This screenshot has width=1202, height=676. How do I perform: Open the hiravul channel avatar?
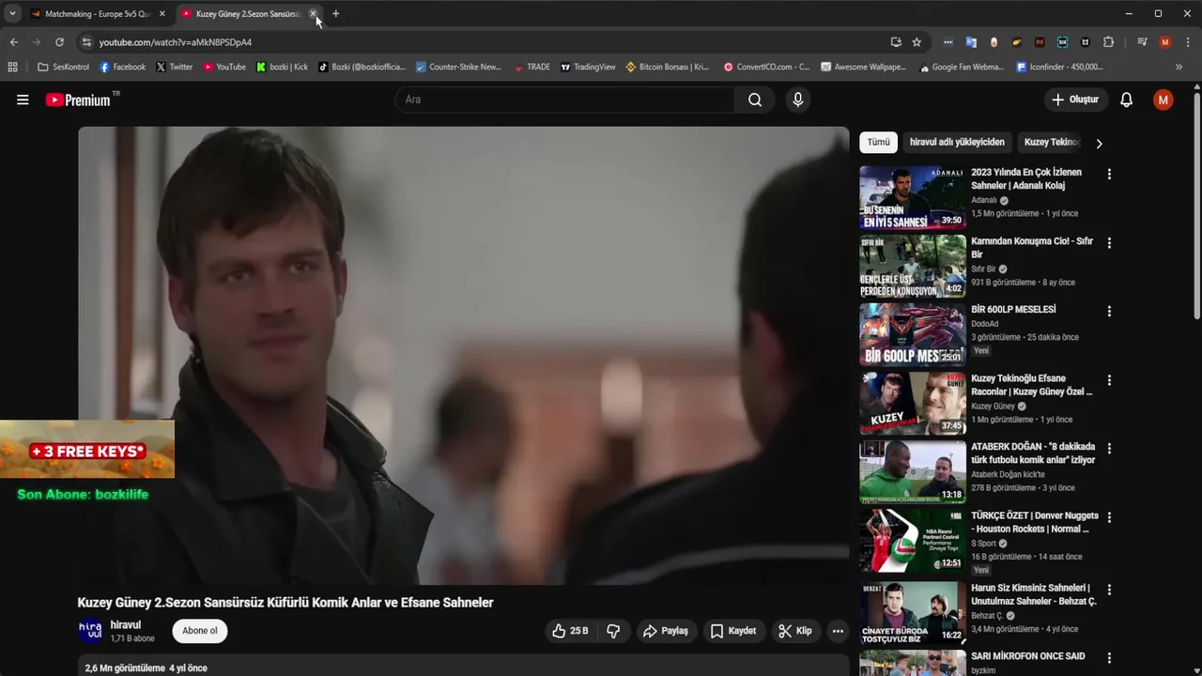(x=90, y=631)
